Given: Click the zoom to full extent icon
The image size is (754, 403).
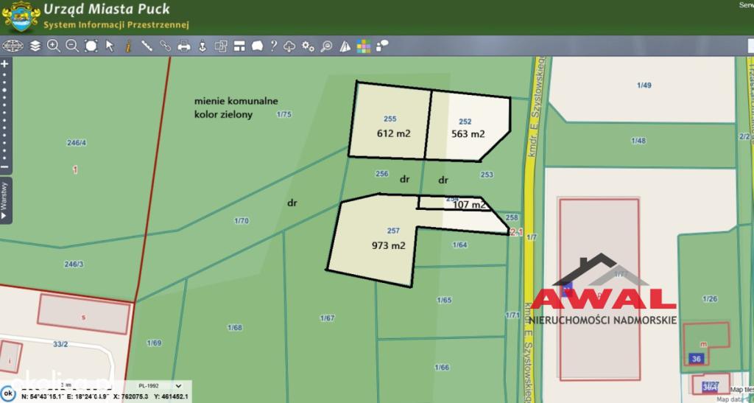Looking at the screenshot, I should point(91,46).
